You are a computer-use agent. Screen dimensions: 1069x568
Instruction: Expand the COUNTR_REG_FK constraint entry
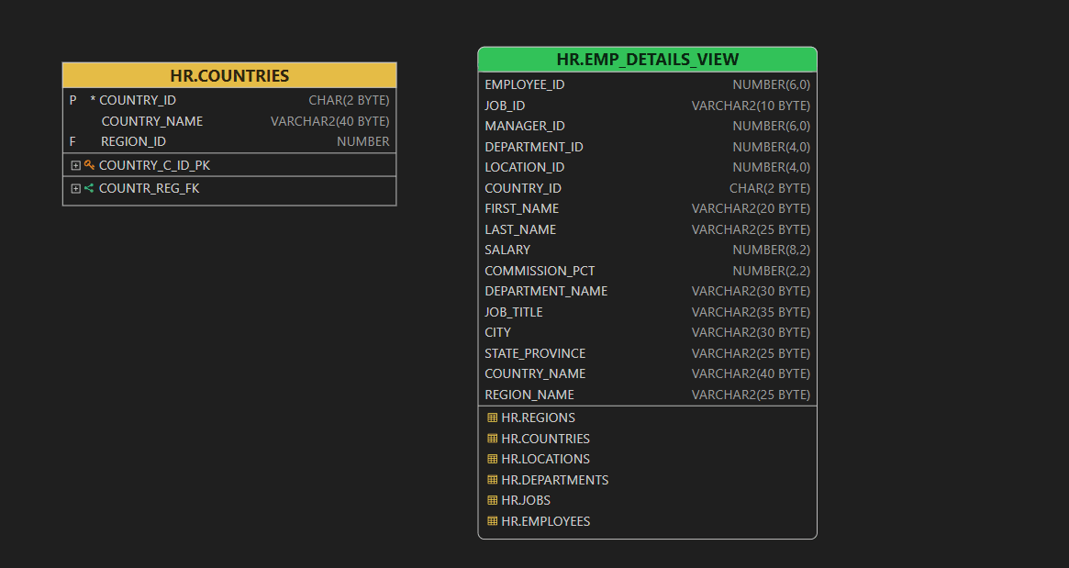76,188
